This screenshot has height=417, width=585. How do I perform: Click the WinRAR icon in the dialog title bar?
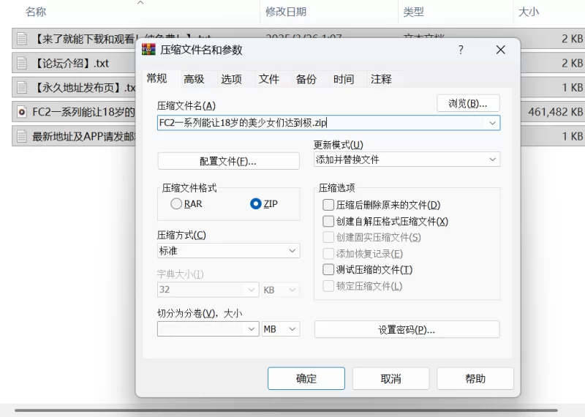click(148, 50)
